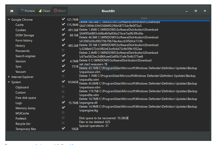Expand the Internet Explorer tree group

coord(9,77)
